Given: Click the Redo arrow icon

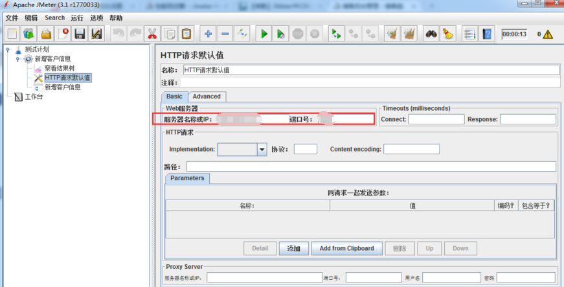Looking at the screenshot, I should (x=135, y=34).
